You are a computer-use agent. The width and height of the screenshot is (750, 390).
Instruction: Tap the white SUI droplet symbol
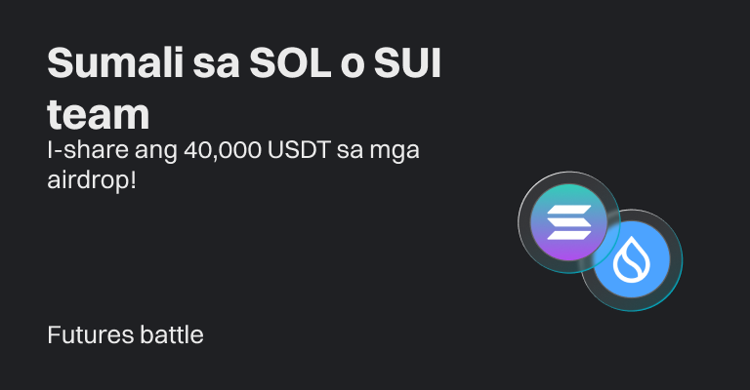point(633,263)
